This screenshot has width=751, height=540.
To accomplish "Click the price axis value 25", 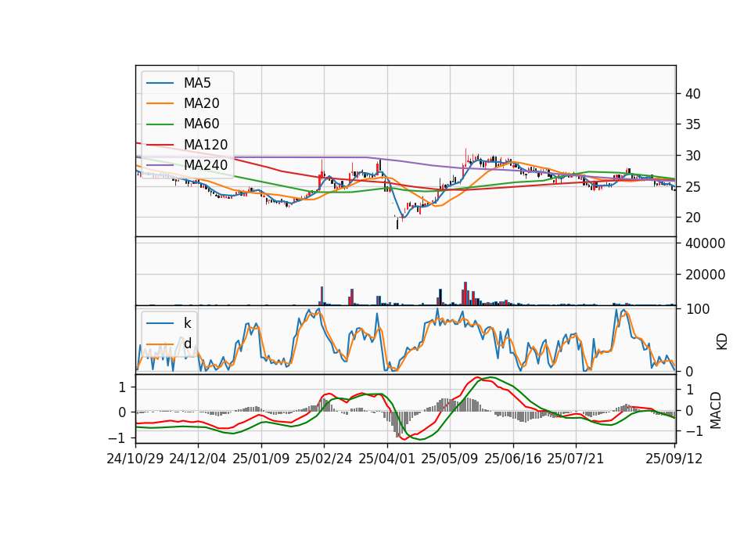I will pos(692,186).
